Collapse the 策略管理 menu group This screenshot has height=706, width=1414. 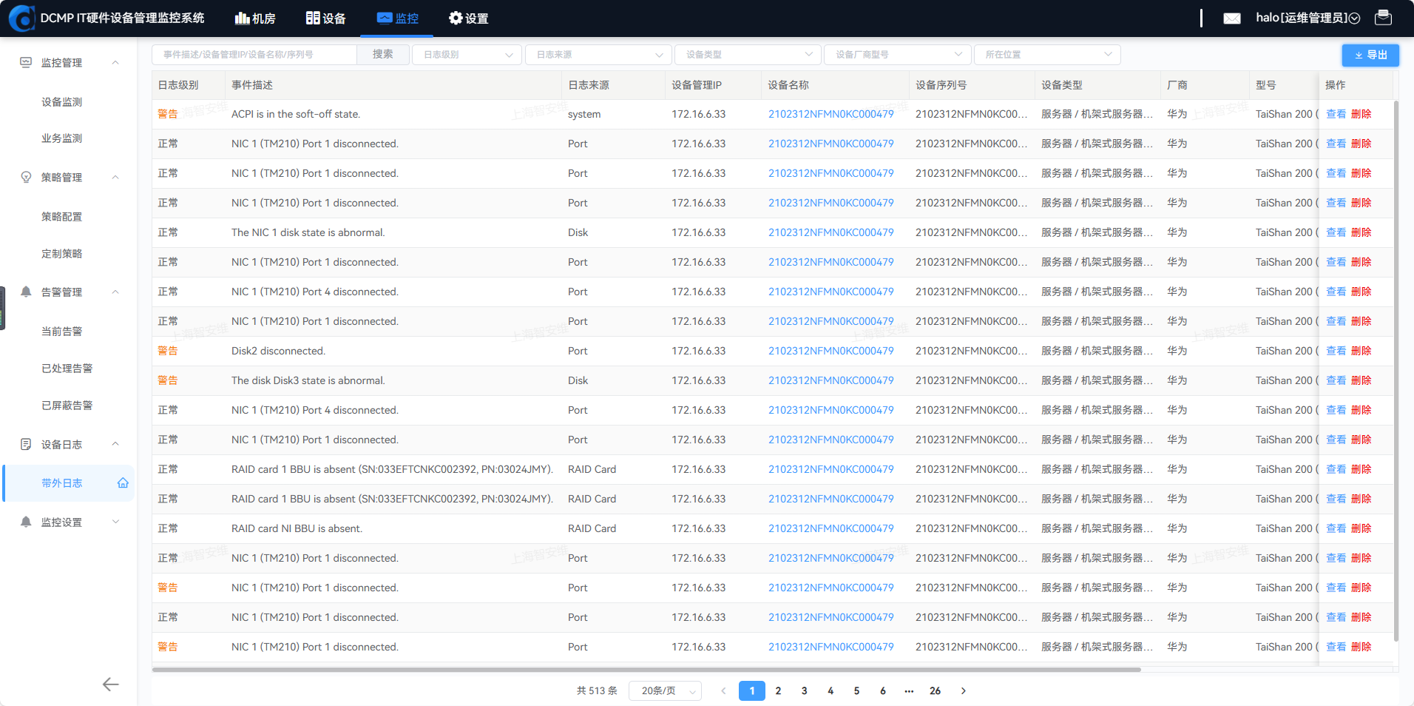pyautogui.click(x=115, y=178)
